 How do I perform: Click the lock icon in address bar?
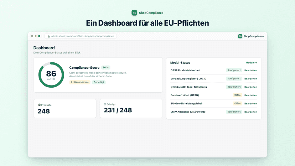[48, 36]
